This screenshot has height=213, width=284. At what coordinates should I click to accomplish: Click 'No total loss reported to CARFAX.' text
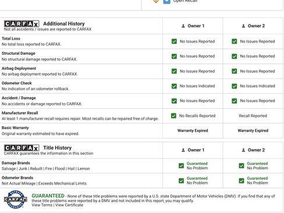[31, 44]
